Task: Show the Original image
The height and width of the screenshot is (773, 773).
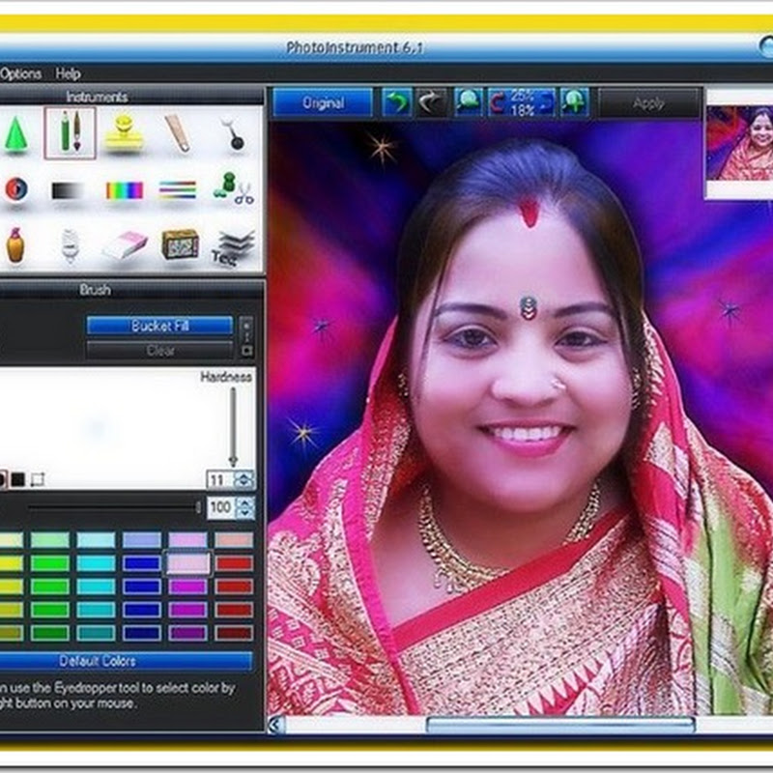Action: [x=323, y=102]
